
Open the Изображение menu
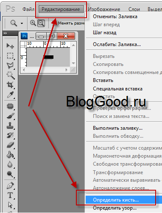(104, 9)
